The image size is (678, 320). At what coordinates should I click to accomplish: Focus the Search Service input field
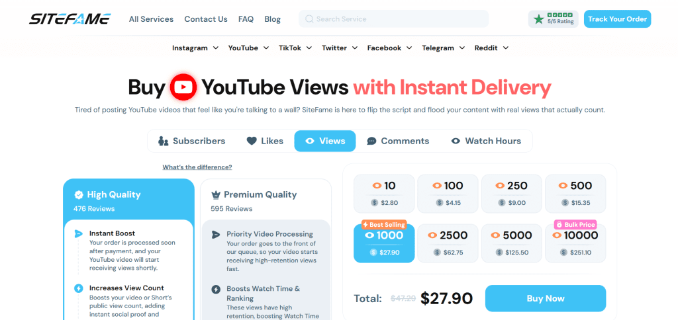[x=393, y=19]
